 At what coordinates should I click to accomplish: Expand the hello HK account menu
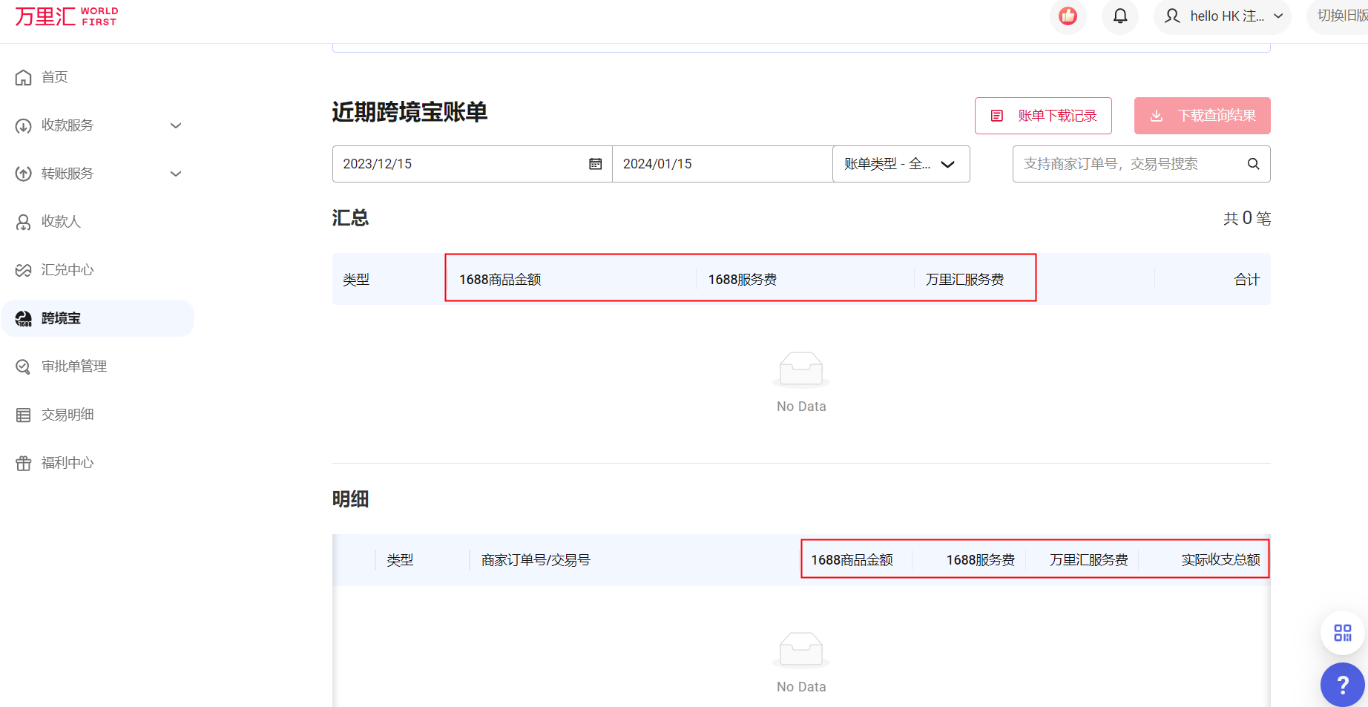1221,16
